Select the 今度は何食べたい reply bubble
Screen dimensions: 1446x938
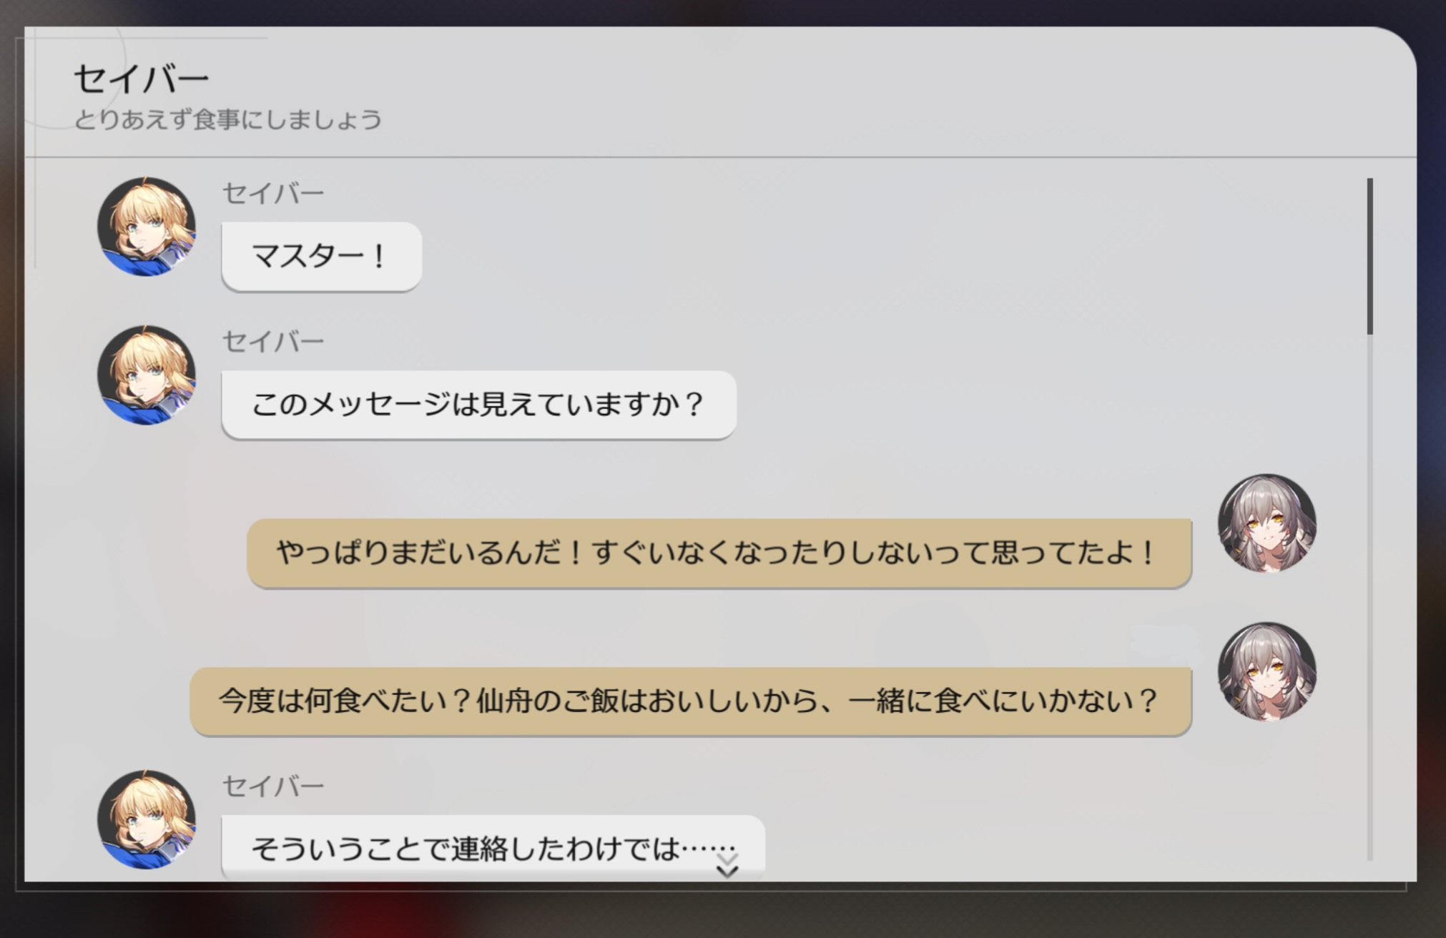click(x=691, y=701)
